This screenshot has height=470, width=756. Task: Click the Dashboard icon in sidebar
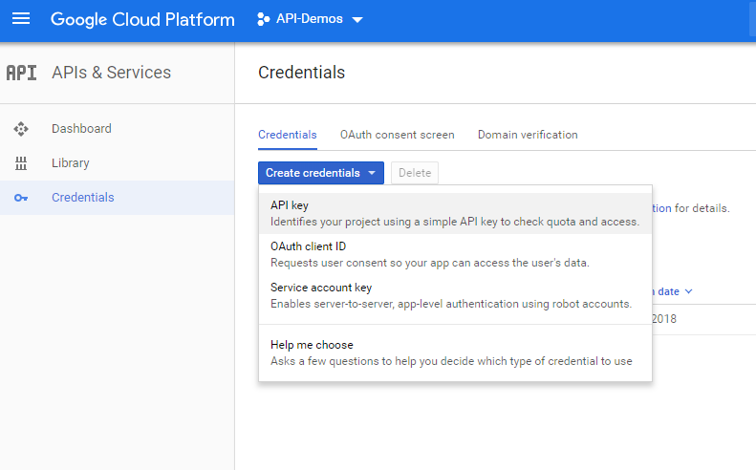[x=21, y=129]
